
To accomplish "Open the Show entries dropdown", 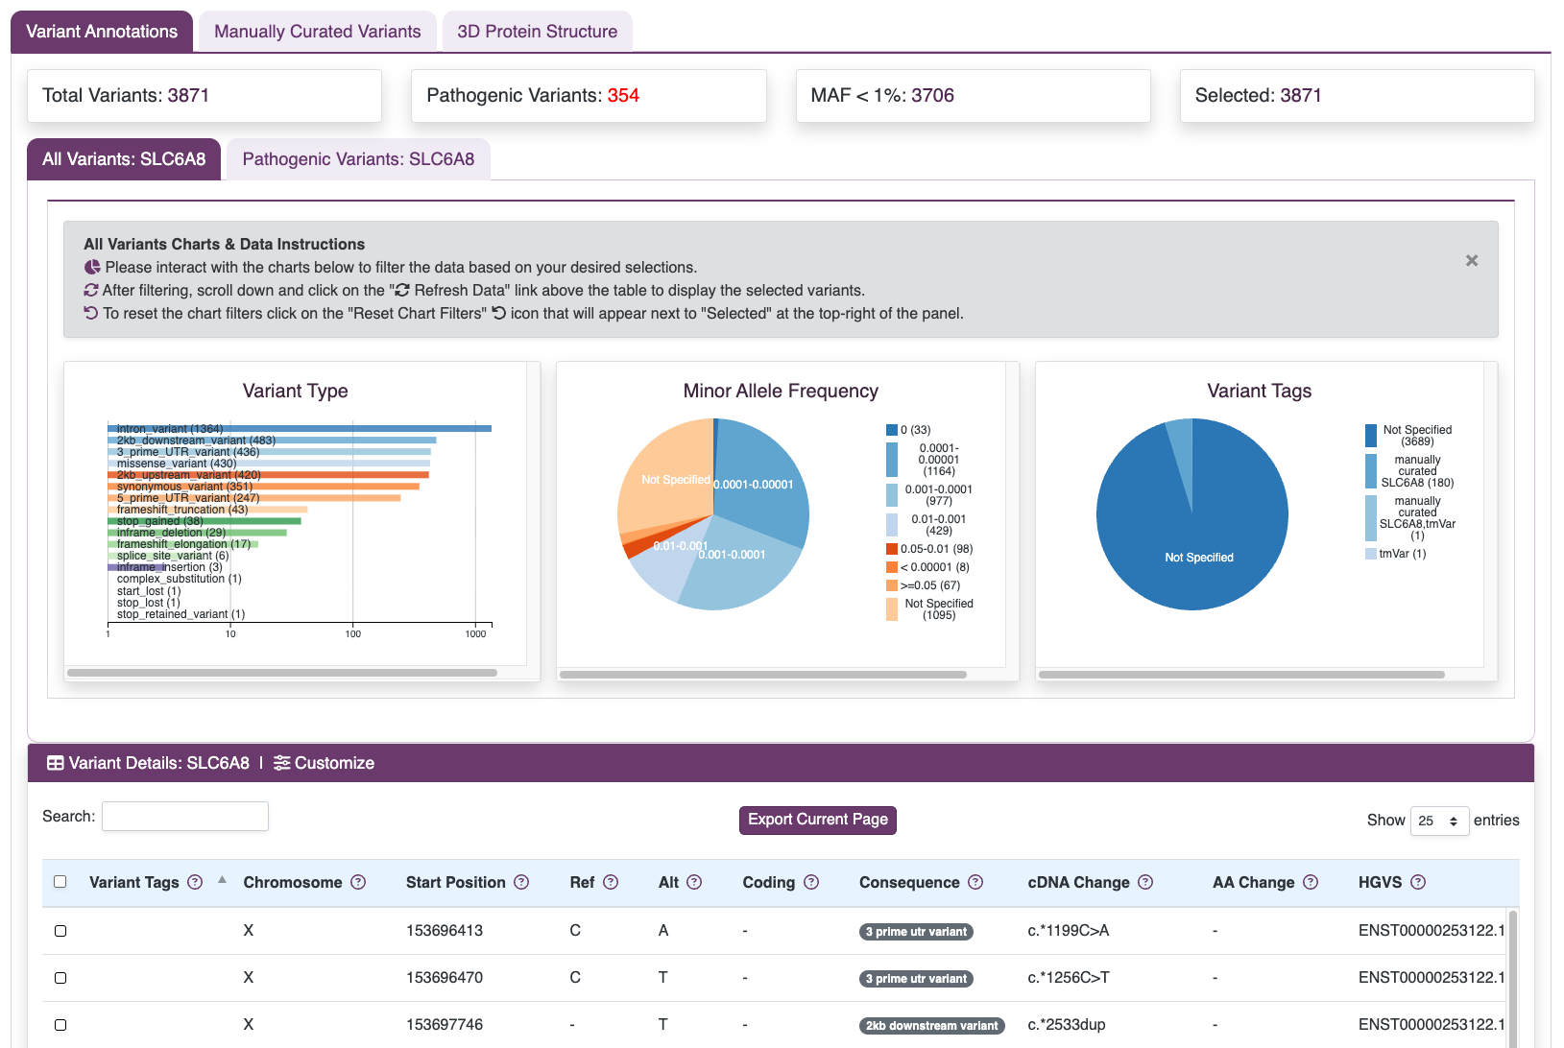I will [1439, 821].
